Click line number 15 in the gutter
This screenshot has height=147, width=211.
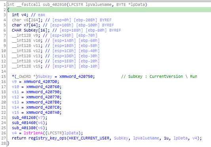click(x=4, y=76)
